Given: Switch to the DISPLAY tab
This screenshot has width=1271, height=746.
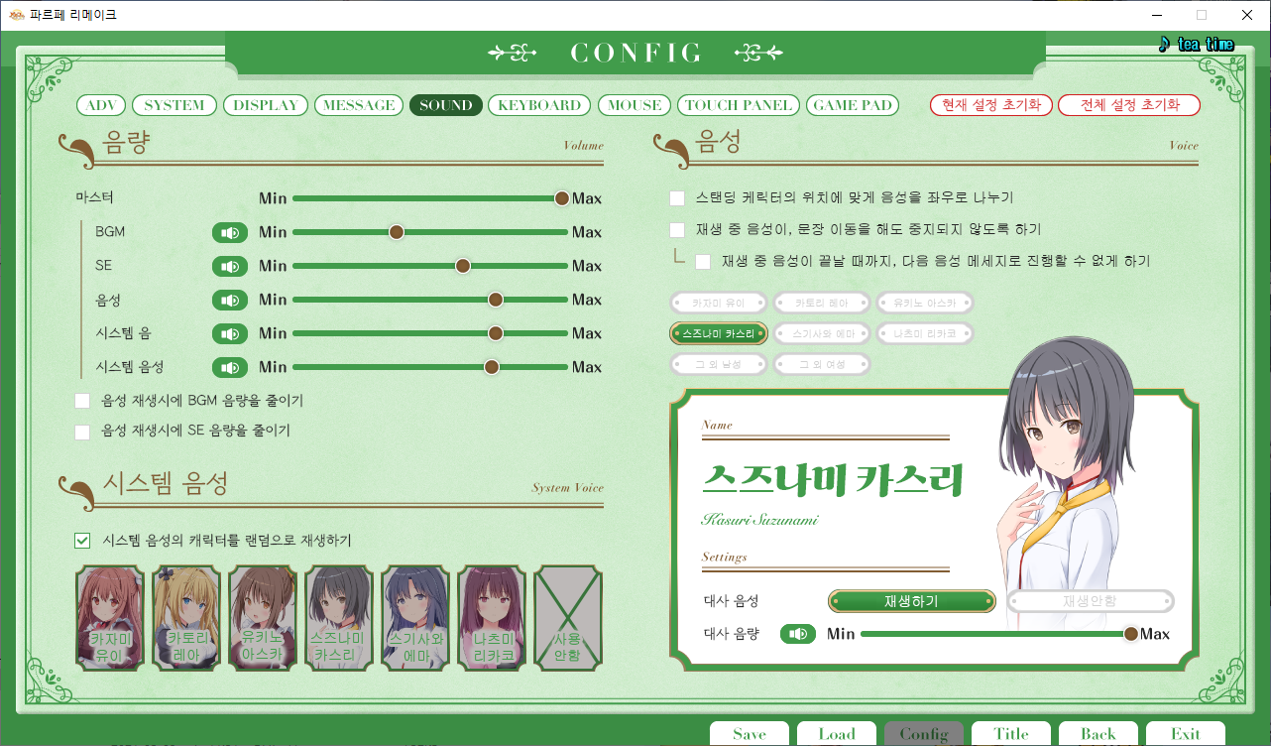Looking at the screenshot, I should click(266, 105).
